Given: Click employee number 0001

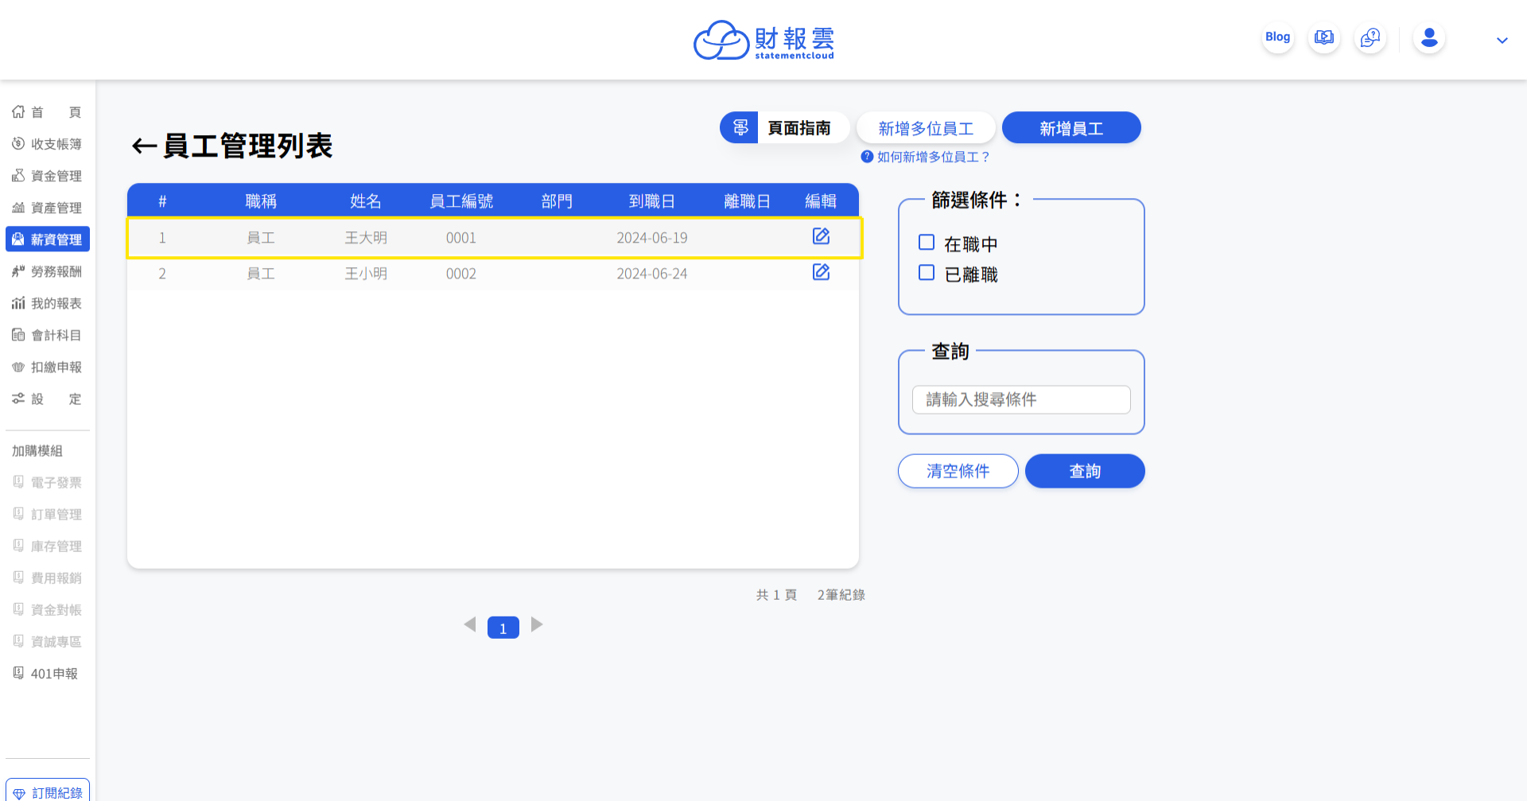Looking at the screenshot, I should [461, 238].
